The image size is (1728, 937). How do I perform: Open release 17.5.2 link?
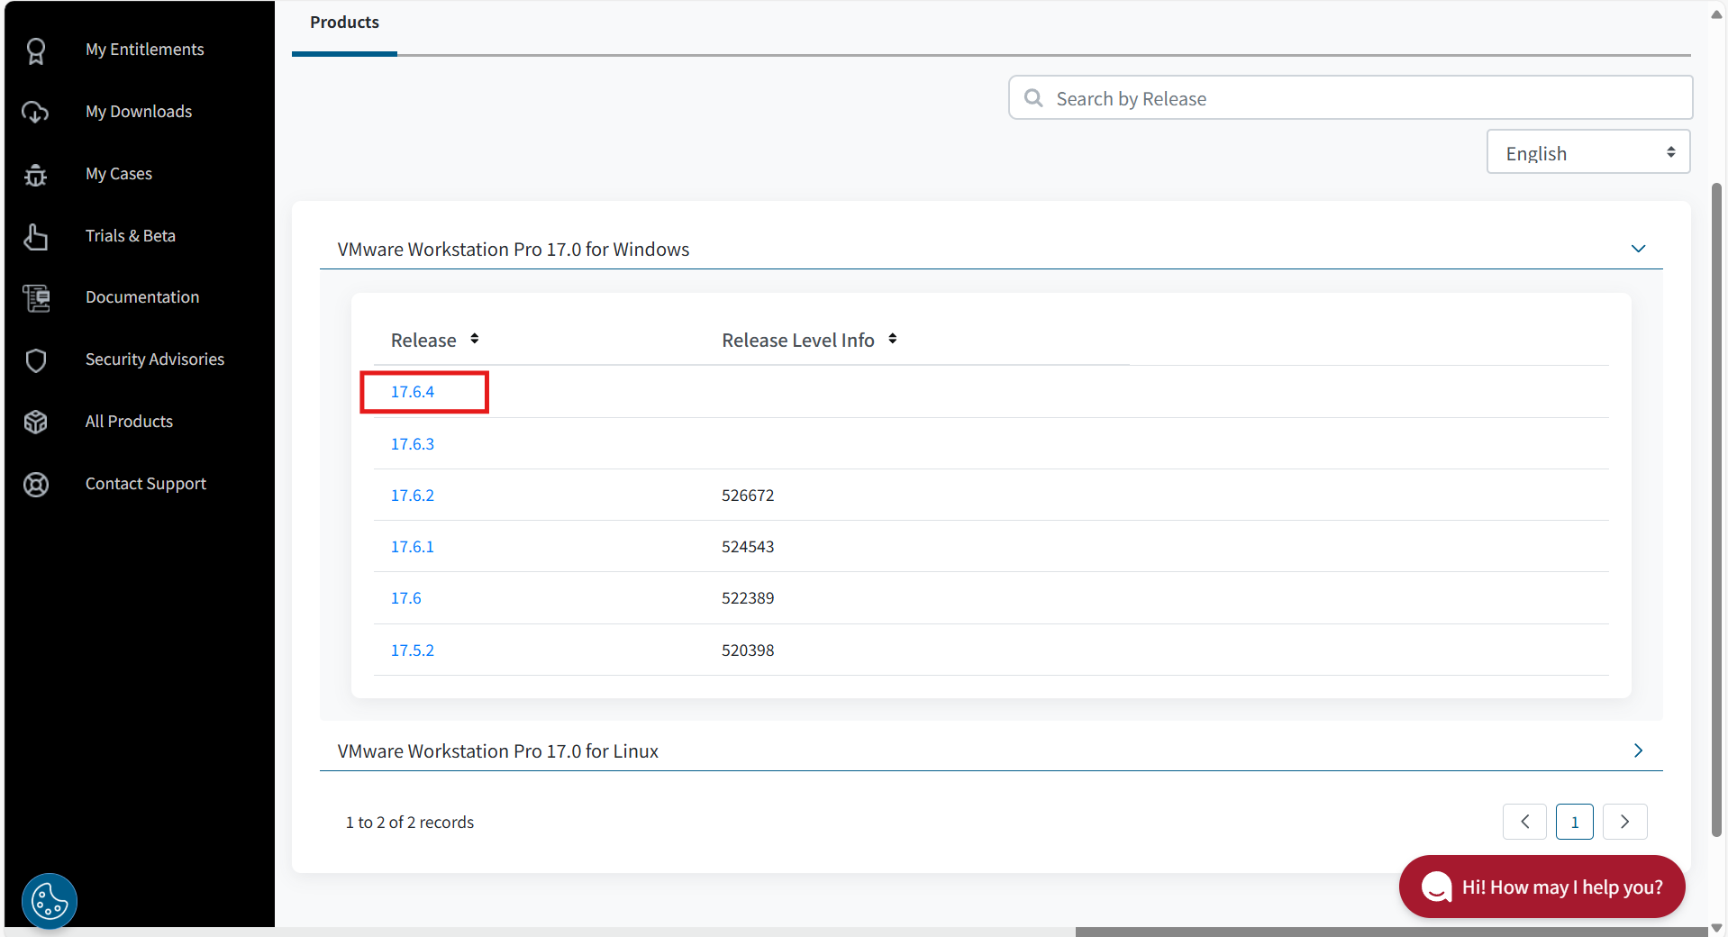[412, 650]
